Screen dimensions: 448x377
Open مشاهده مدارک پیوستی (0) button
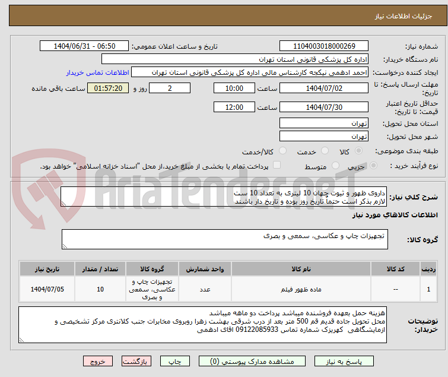[252, 362]
